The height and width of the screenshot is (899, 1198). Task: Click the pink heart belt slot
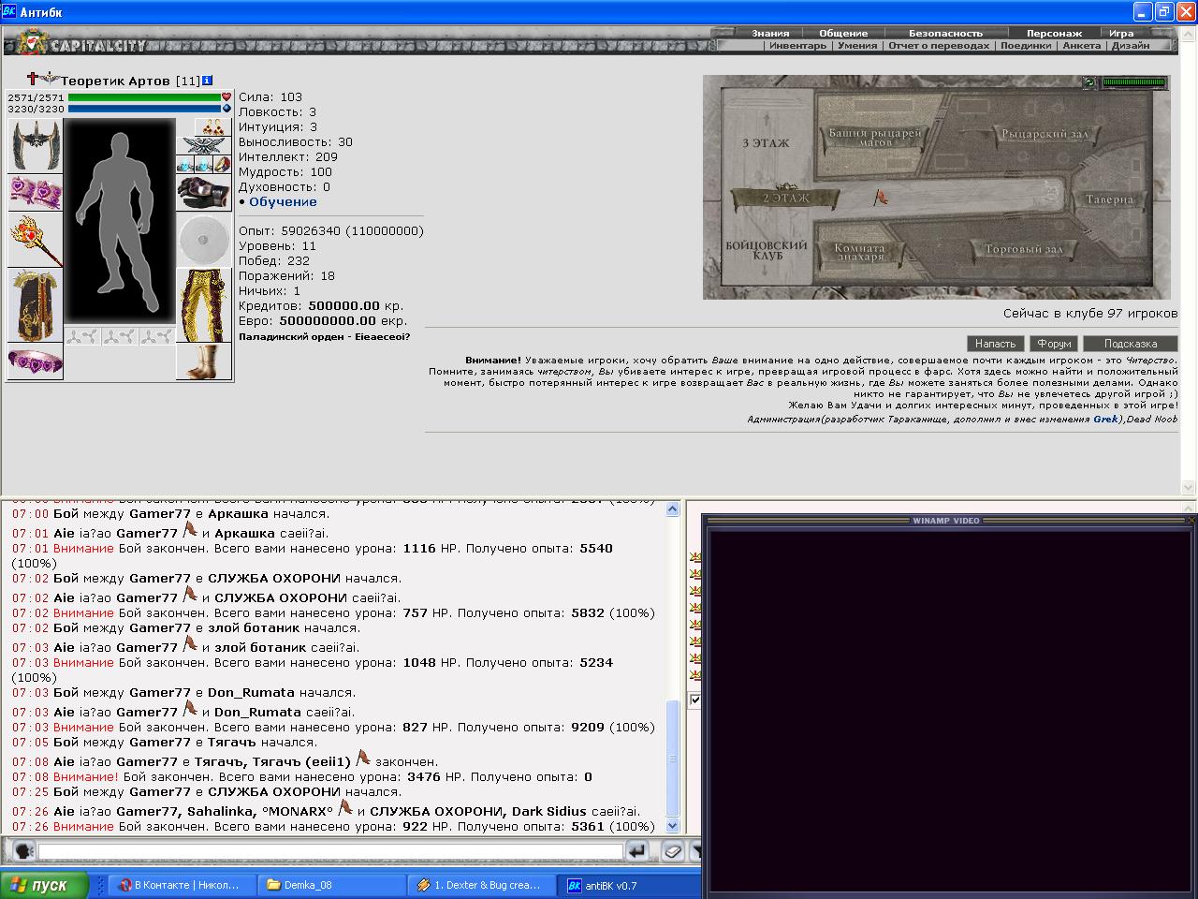coord(35,361)
